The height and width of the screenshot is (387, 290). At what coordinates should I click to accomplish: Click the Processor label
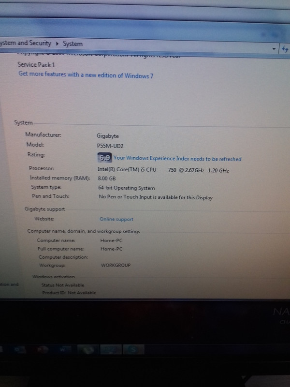click(x=42, y=168)
